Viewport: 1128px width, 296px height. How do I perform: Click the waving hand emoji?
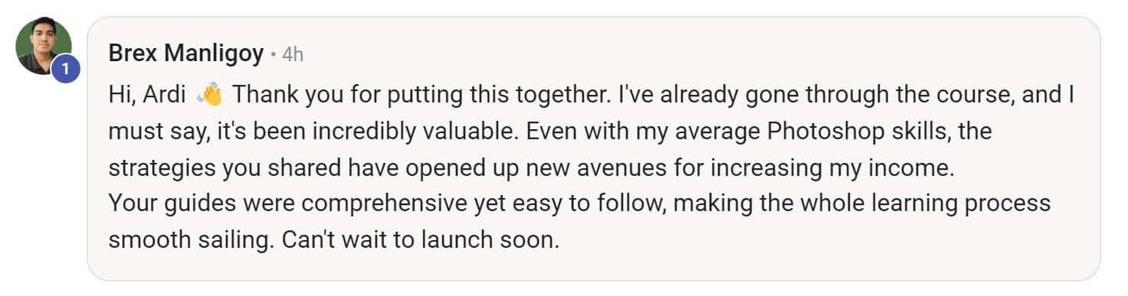click(209, 95)
